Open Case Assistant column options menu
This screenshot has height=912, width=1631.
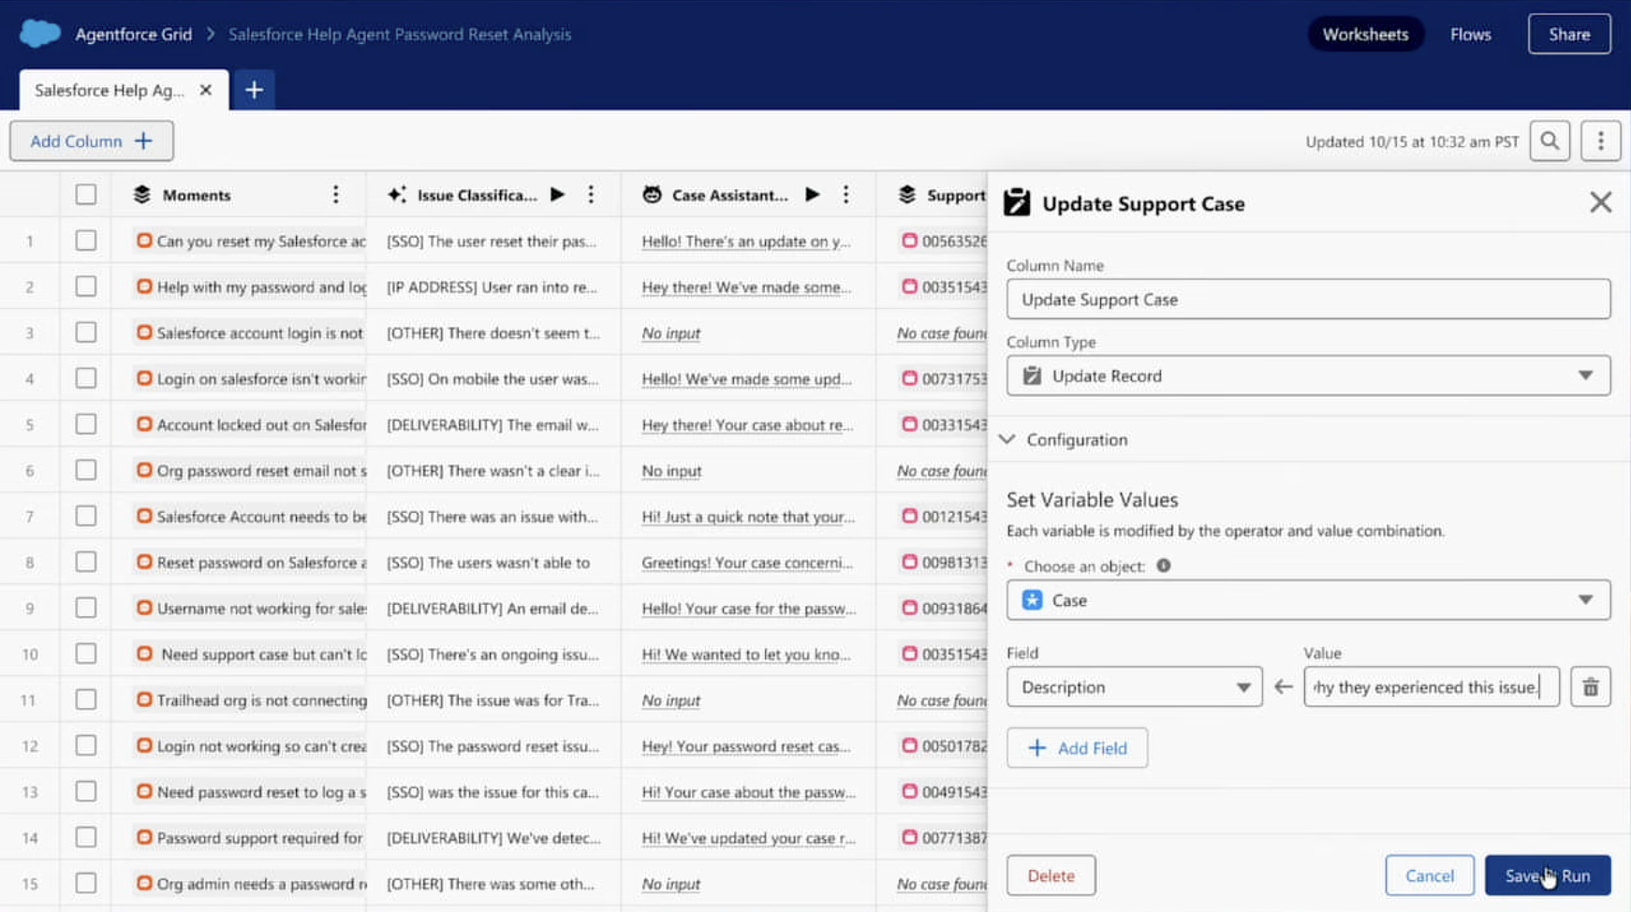coord(845,195)
